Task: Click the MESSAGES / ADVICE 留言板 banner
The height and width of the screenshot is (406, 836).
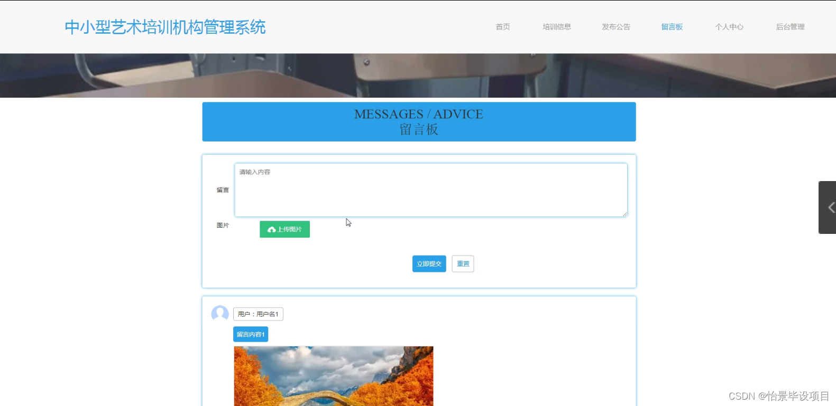Action: (419, 122)
